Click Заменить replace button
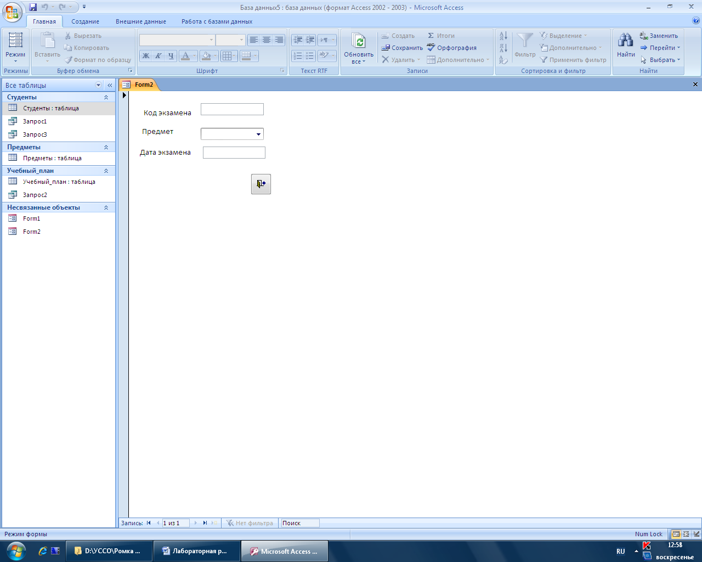 pyautogui.click(x=659, y=36)
